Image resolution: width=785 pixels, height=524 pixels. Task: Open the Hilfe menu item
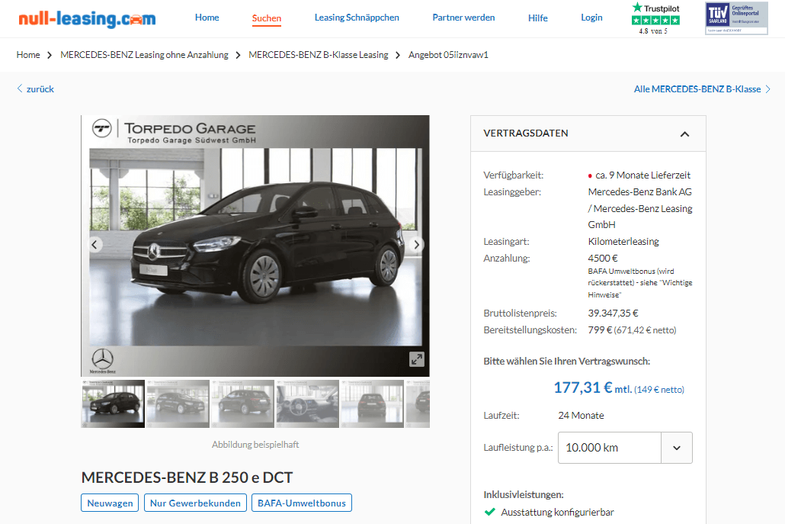tap(537, 18)
